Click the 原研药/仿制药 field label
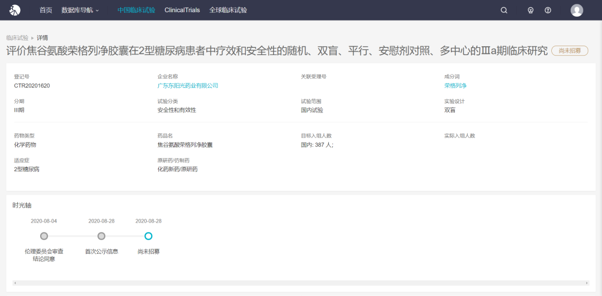Screen dimensions: 602x296 [173, 160]
